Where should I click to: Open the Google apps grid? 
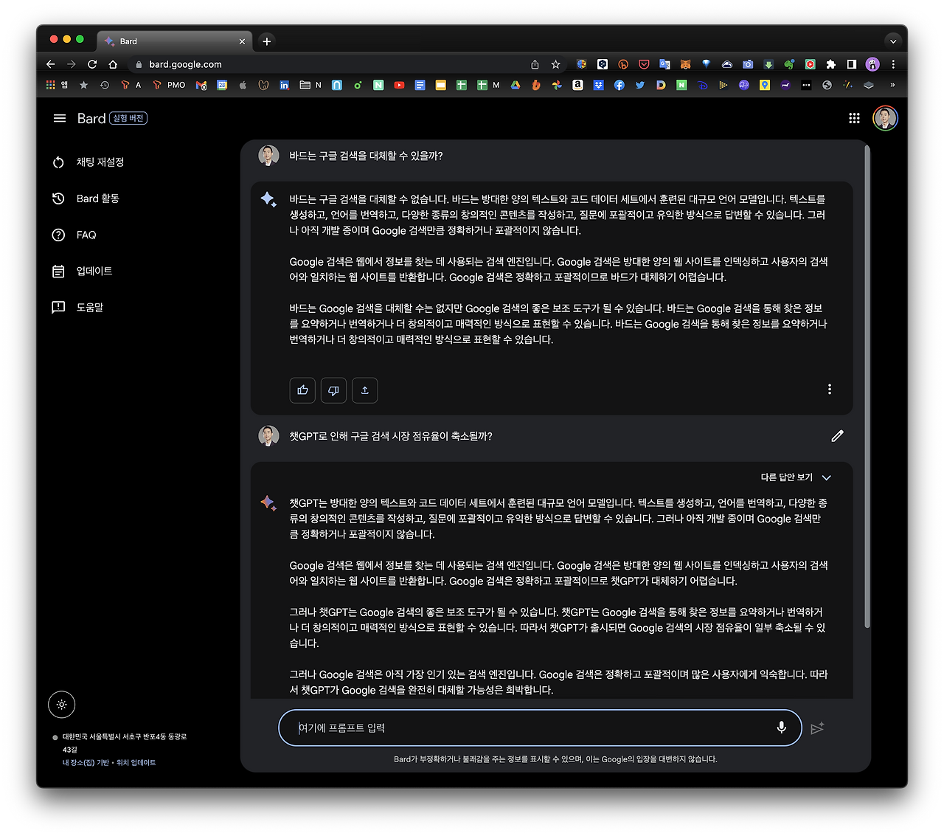(x=854, y=118)
